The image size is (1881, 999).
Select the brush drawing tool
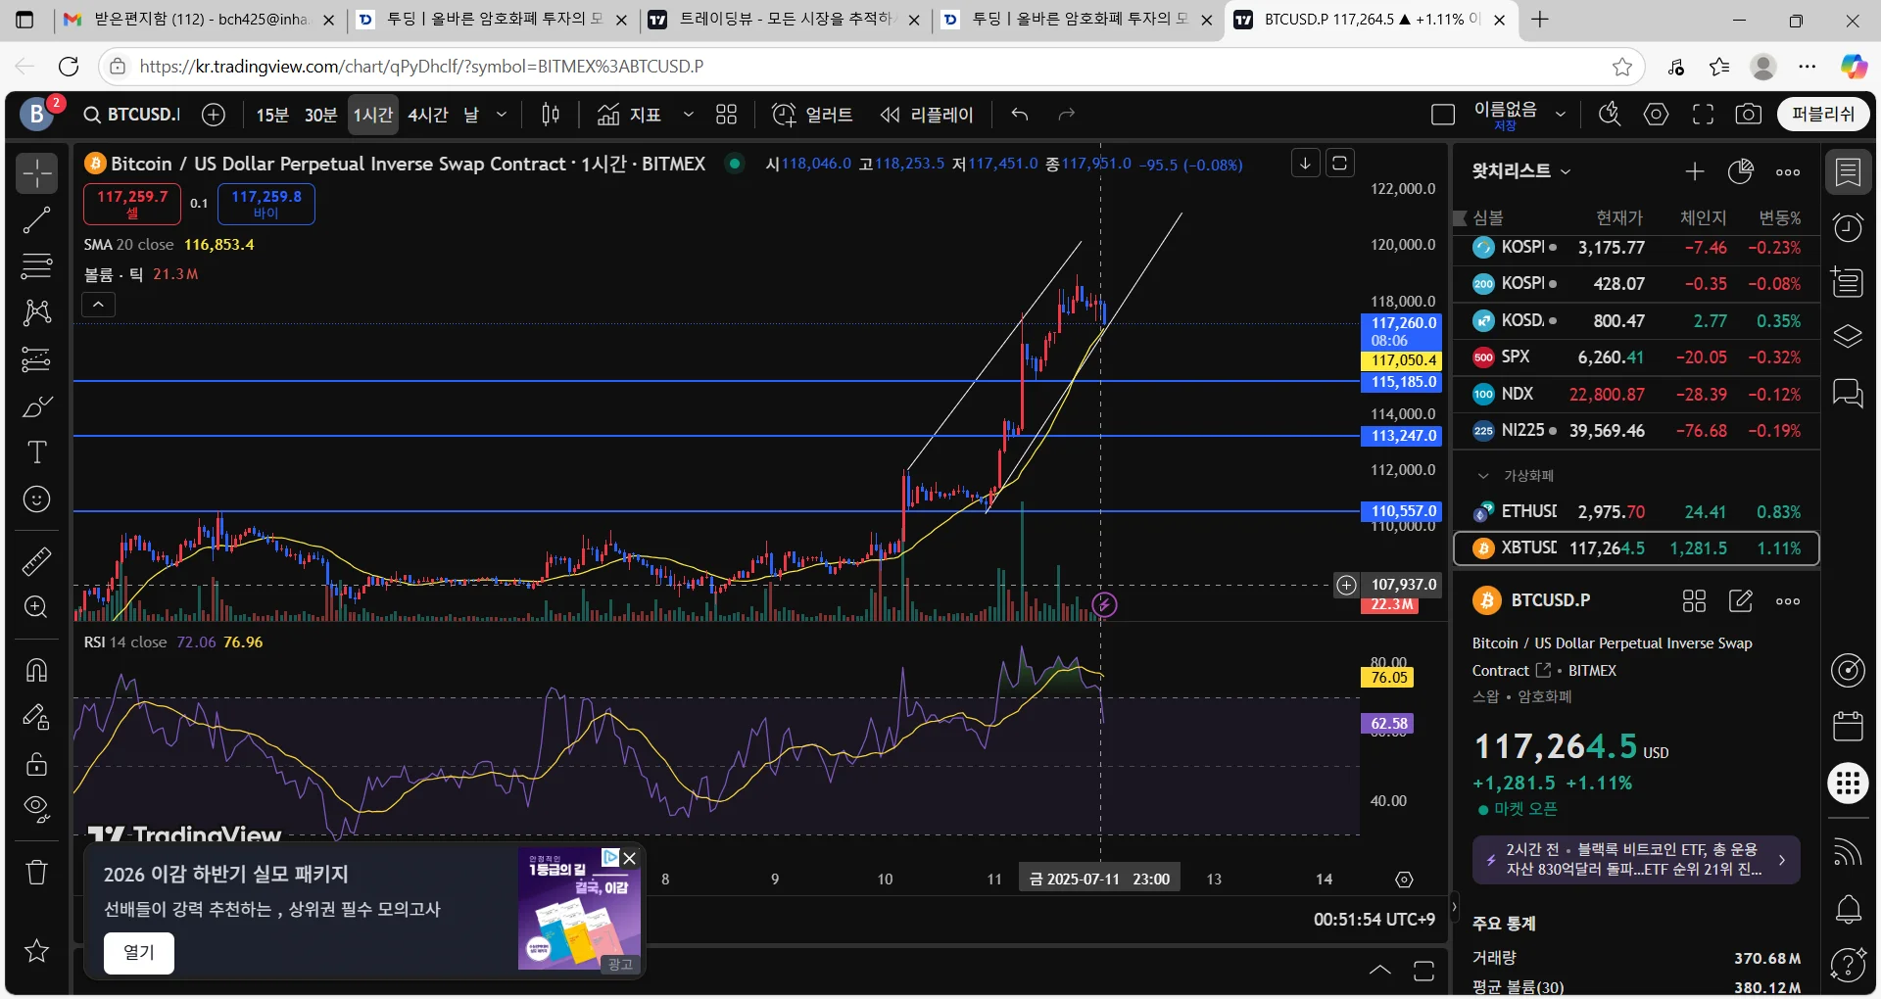click(37, 406)
